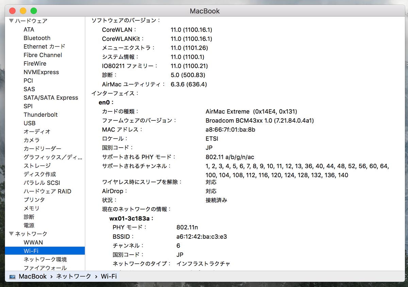
Task: Click the IO80211 ファミリー version value
Action: [x=189, y=66]
